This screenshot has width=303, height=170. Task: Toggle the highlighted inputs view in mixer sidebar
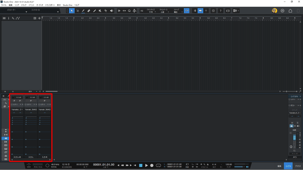tap(5, 138)
